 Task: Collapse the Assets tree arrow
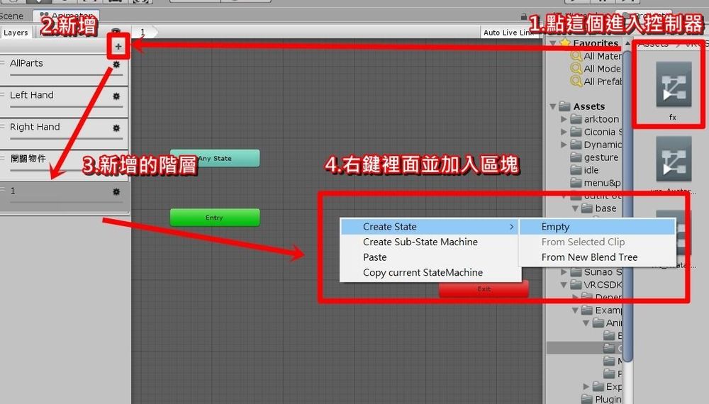[x=552, y=106]
